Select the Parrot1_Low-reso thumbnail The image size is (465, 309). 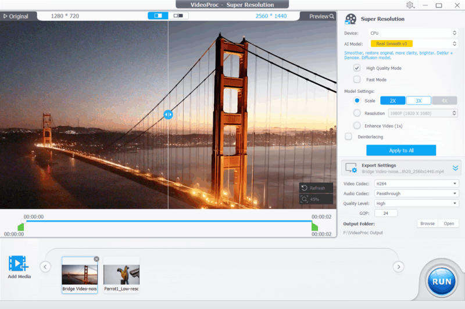(121, 275)
